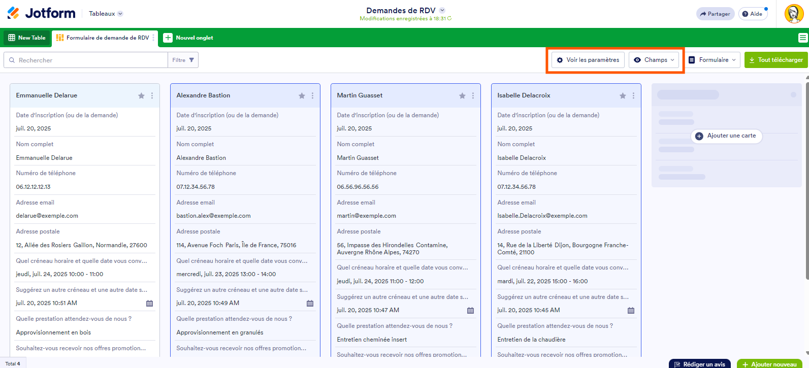Open calendar icon on Alexandre Bastion card
This screenshot has height=368, width=809.
tap(310, 304)
